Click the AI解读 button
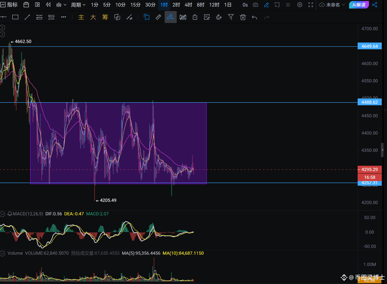387x284 pixels. tap(359, 5)
